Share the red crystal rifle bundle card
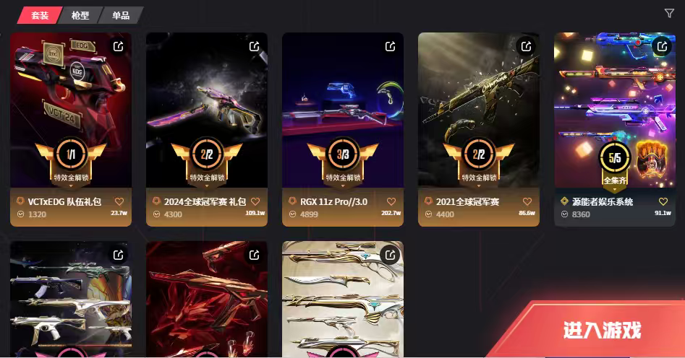The image size is (685, 358). point(255,255)
